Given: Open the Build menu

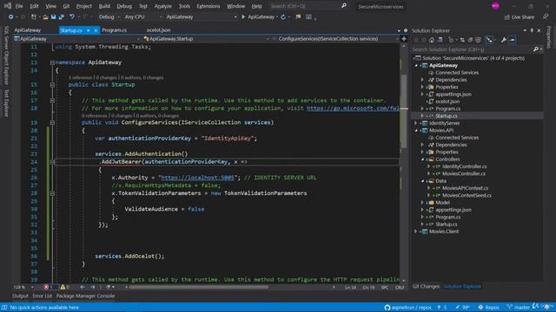Looking at the screenshot, I should [x=104, y=6].
